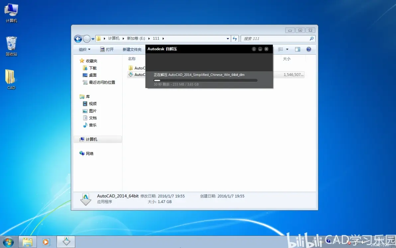Open the 文档 library
The height and width of the screenshot is (248, 396).
pos(90,118)
